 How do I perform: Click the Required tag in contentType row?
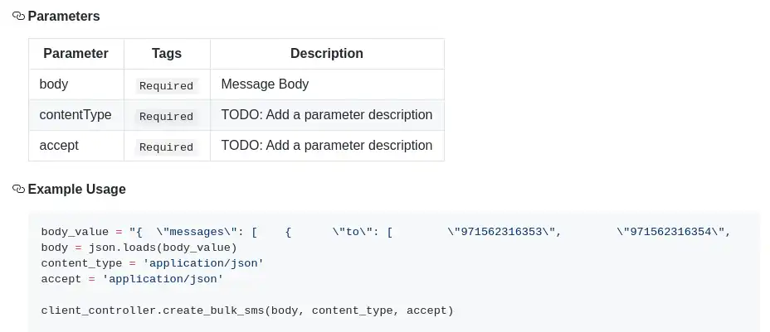[166, 117]
